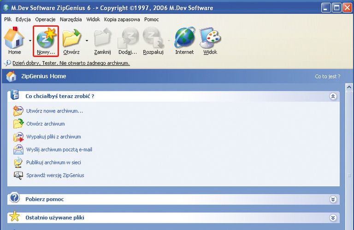
Task: Click the Wyślij archiwum pocztą e-mail link
Action: point(59,149)
